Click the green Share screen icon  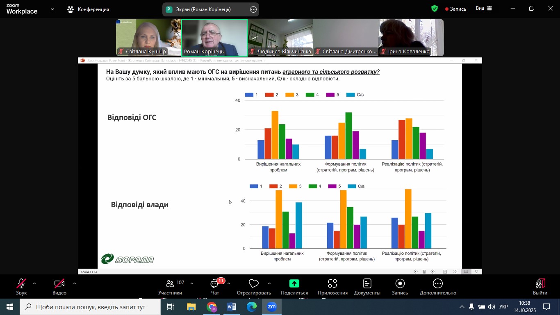coord(294,283)
